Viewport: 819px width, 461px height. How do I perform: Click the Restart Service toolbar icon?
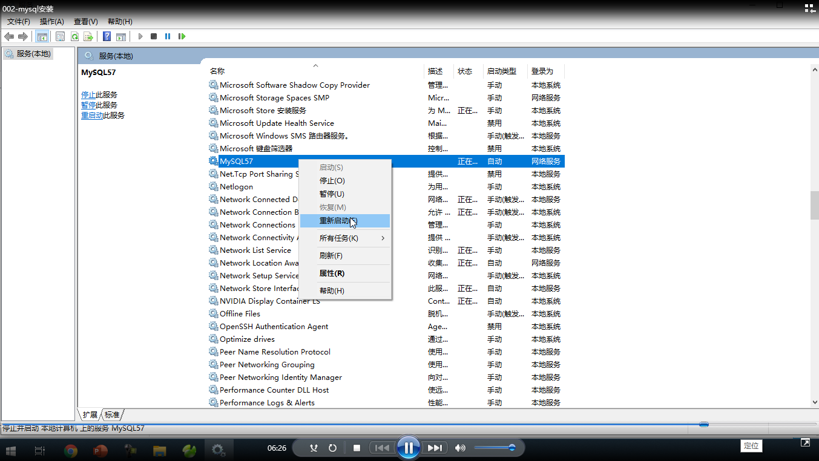[x=182, y=36]
